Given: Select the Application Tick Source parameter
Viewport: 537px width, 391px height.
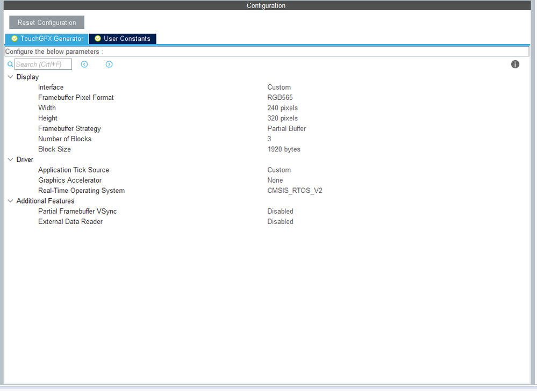Looking at the screenshot, I should coord(74,170).
